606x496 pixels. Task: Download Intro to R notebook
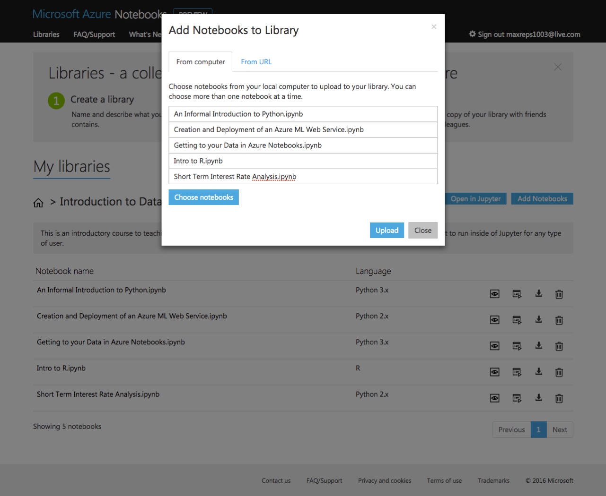tap(538, 372)
